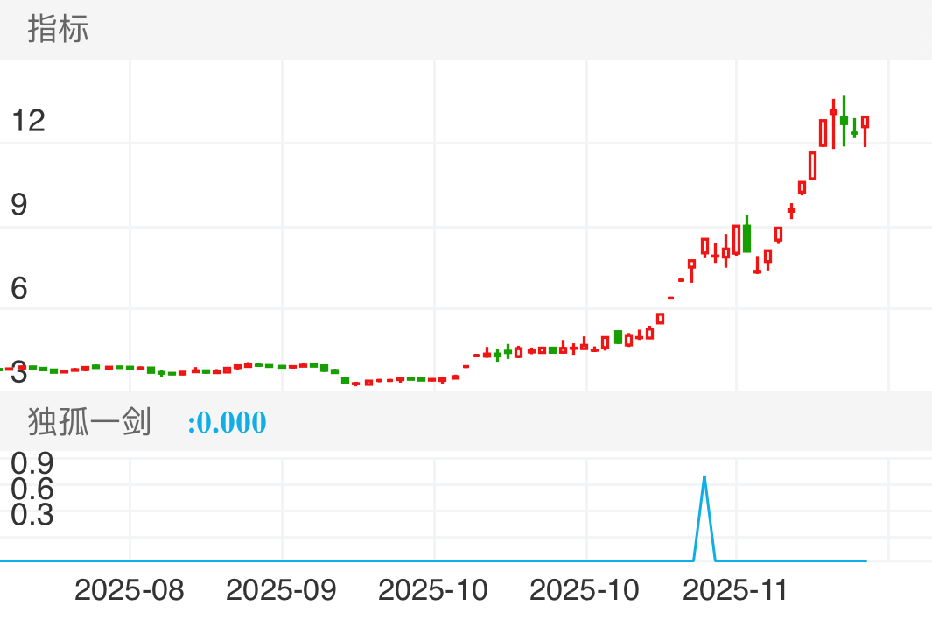Click the leftmost 2025-10 date label
This screenshot has width=932, height=620.
click(433, 590)
